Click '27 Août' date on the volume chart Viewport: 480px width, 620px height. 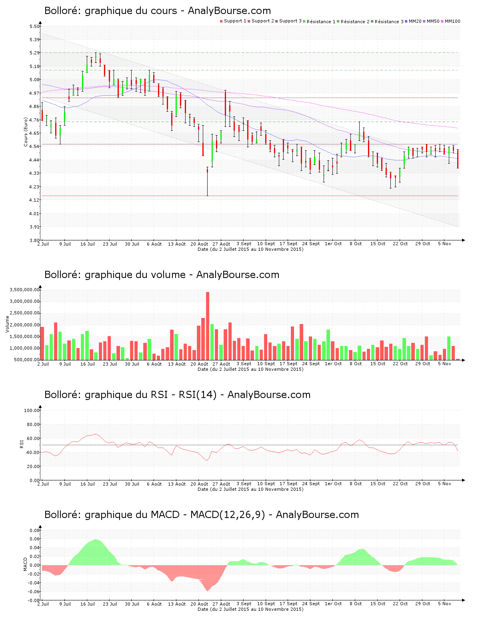pyautogui.click(x=221, y=364)
